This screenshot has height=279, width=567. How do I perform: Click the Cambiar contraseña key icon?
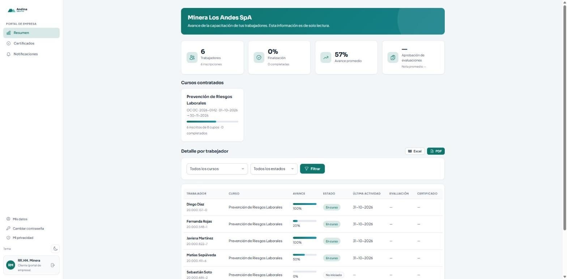8,228
